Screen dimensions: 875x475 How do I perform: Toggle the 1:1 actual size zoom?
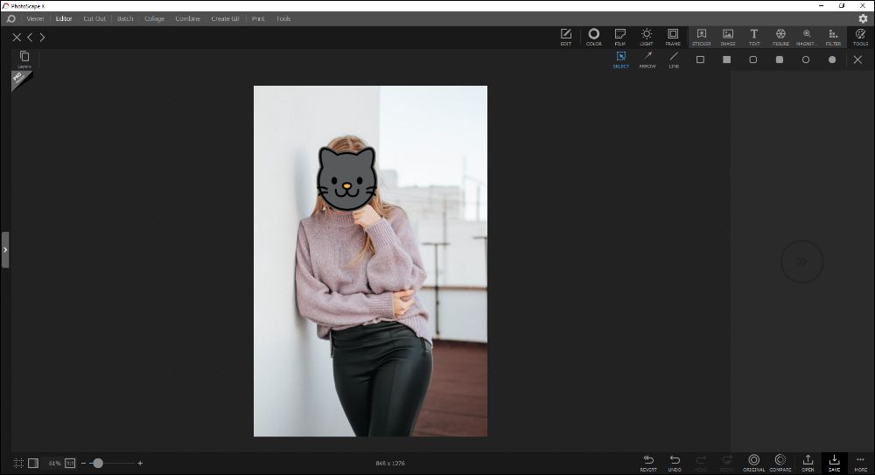tap(70, 463)
